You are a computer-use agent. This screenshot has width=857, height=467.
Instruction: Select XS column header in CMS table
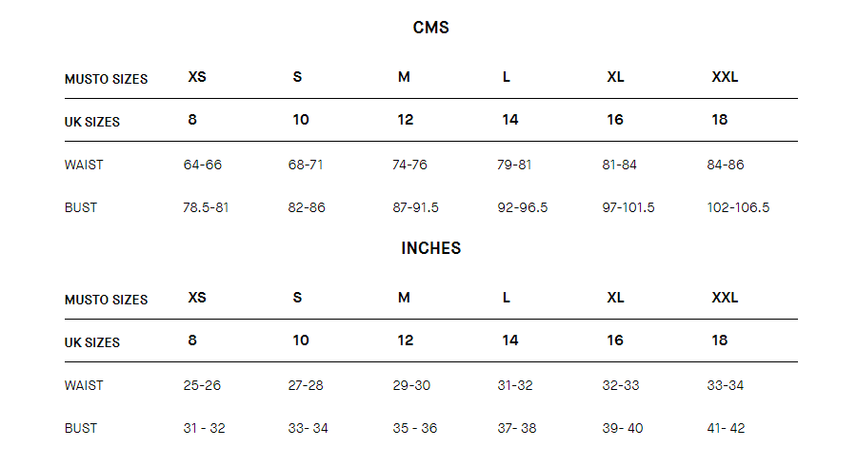pos(197,77)
